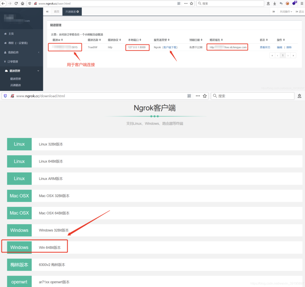The height and width of the screenshot is (287, 305).
Task: Open 教程 (一定要看) sidebar item
Action: pyautogui.click(x=21, y=43)
